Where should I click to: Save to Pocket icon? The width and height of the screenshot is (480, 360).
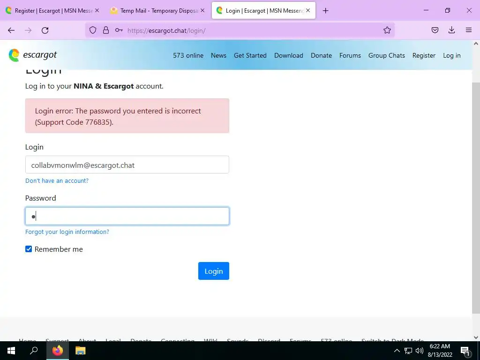point(435,30)
